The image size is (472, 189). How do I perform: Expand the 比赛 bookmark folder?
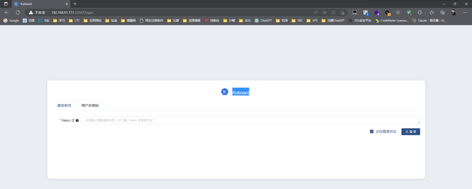(174, 21)
